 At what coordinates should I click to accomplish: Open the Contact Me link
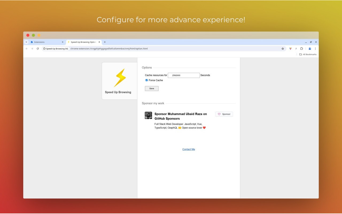(189, 149)
